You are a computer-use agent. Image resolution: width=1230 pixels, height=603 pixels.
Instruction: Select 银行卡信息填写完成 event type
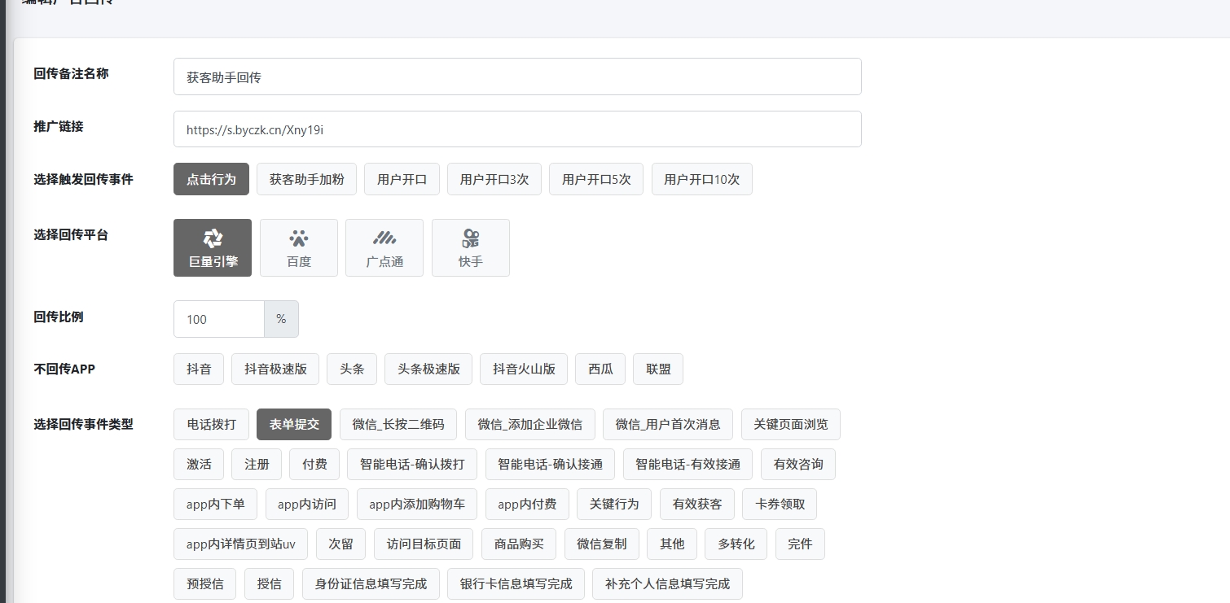point(516,583)
